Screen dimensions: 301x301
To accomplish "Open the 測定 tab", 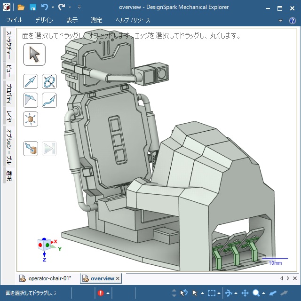I will 96,20.
